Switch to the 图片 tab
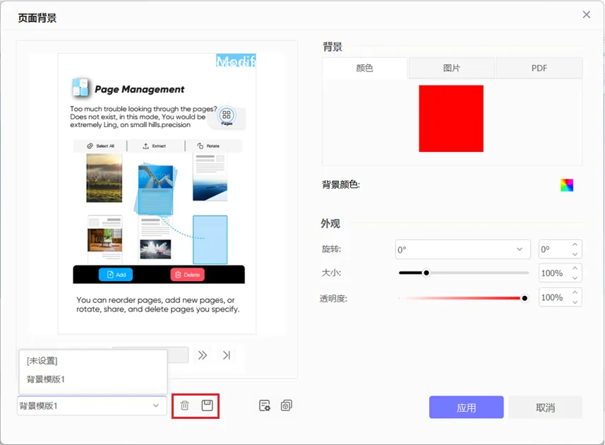Screen dimensions: 605x445 click(451, 69)
